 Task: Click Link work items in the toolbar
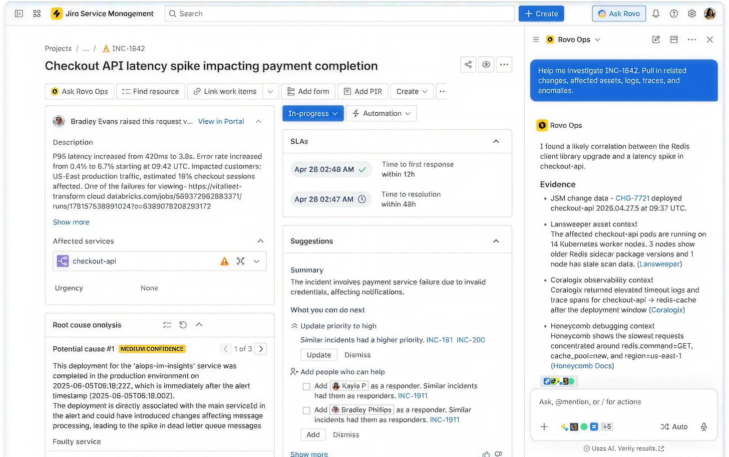point(225,91)
